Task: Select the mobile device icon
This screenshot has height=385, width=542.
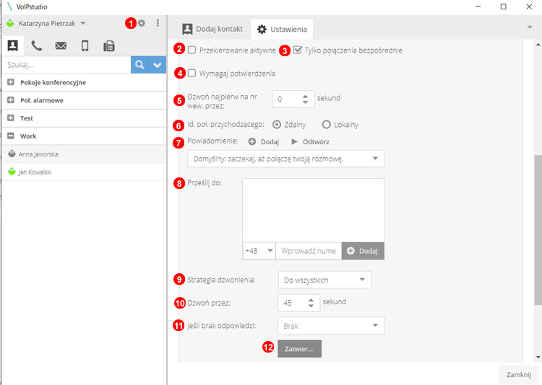Action: point(85,46)
